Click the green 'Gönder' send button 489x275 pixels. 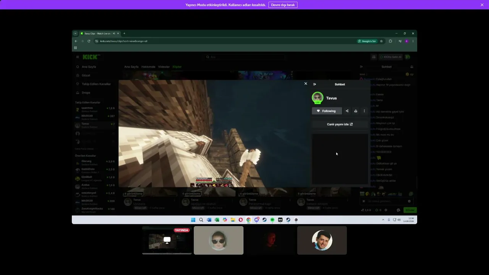click(410, 210)
